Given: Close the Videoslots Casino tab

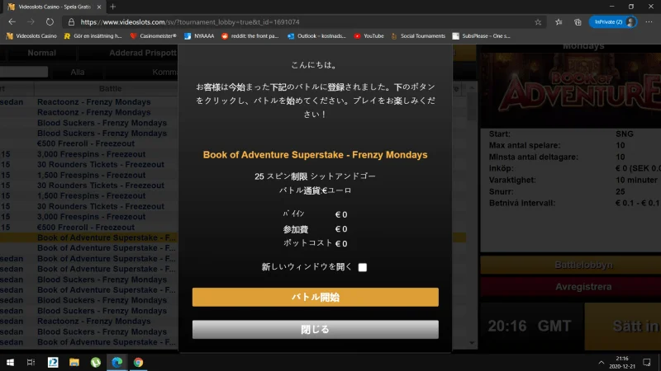Looking at the screenshot, I should tap(99, 7).
